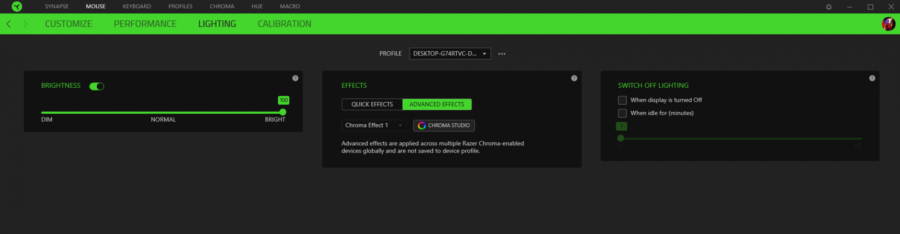Image resolution: width=900 pixels, height=234 pixels.
Task: Open the Chroma Effect 1 dropdown
Action: click(373, 126)
